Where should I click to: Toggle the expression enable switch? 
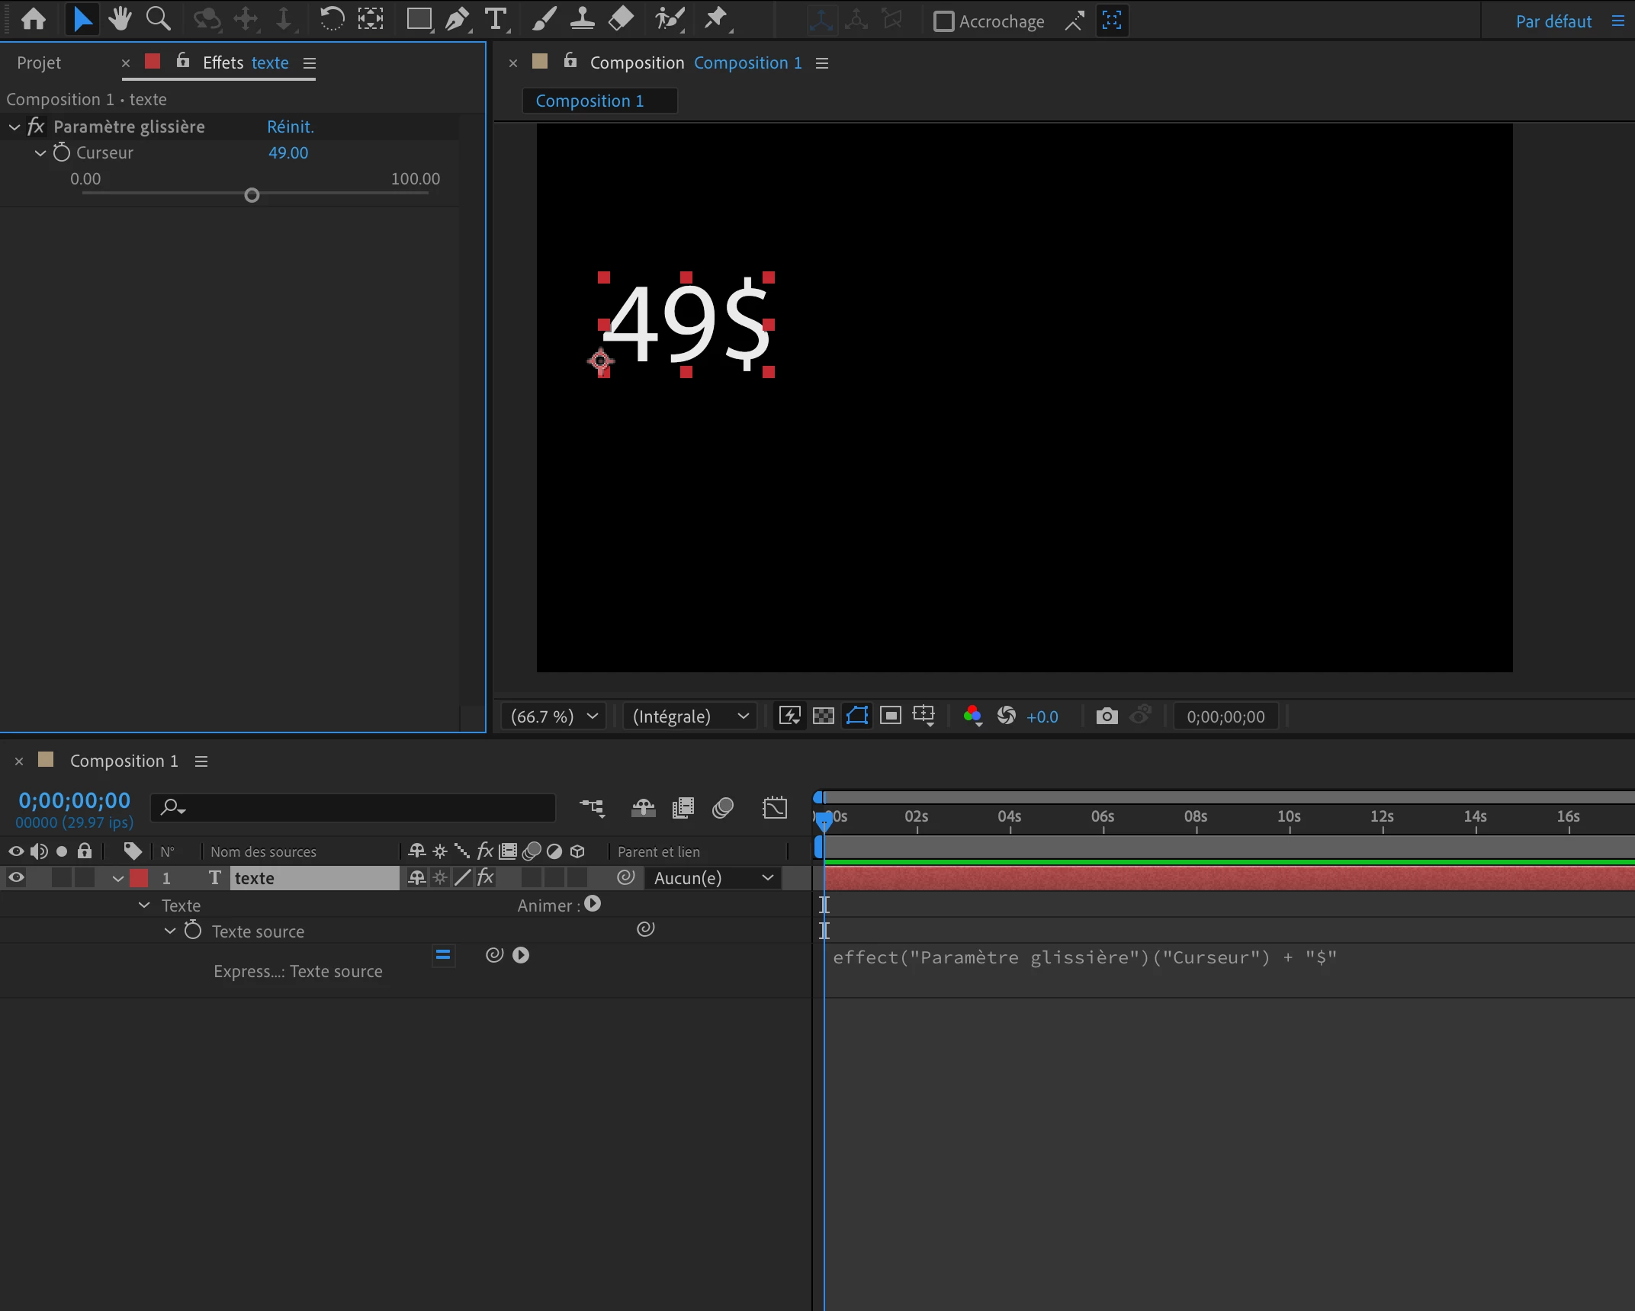tap(443, 955)
